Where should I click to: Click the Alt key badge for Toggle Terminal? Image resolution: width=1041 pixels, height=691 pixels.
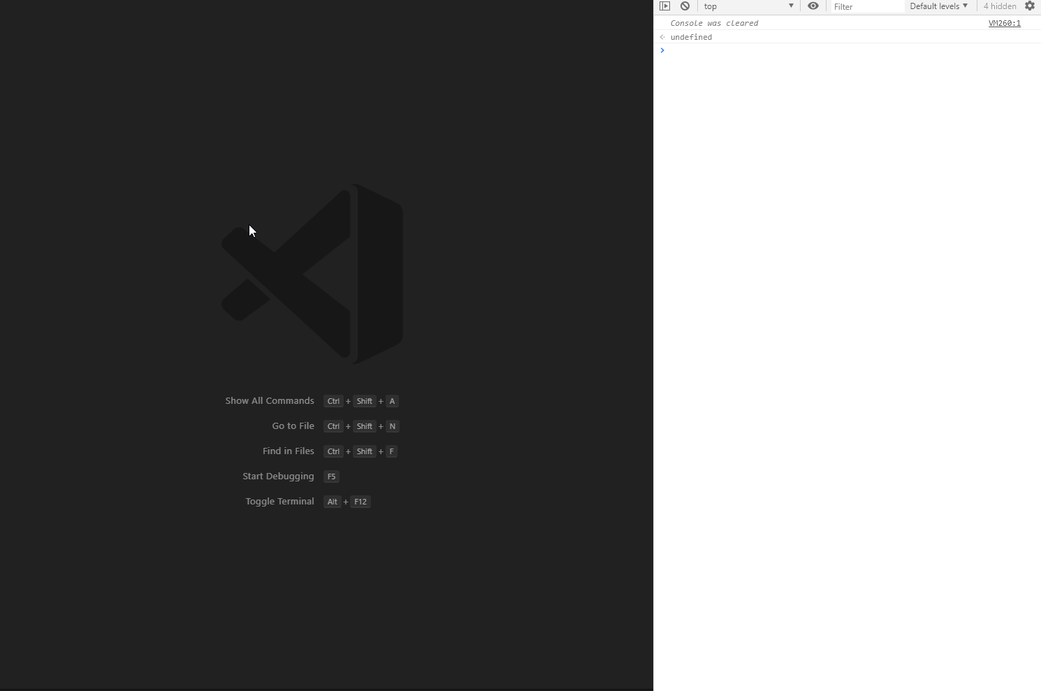coord(332,502)
